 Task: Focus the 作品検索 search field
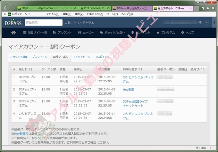44,22
